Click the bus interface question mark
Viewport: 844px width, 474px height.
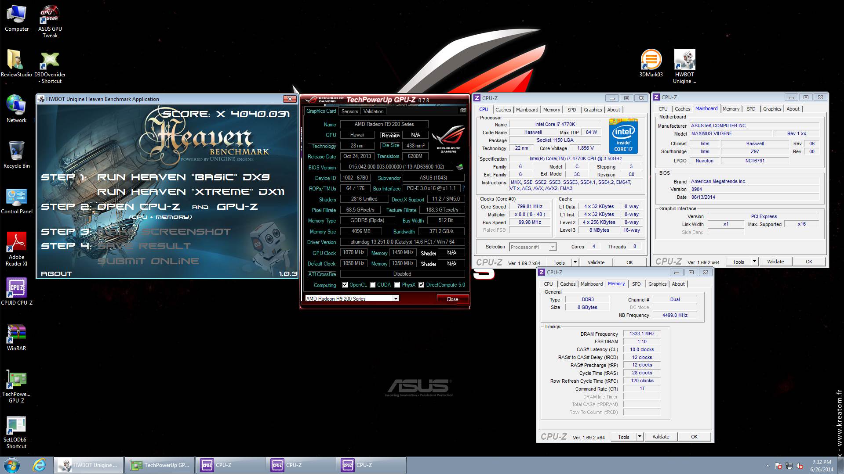click(x=463, y=188)
